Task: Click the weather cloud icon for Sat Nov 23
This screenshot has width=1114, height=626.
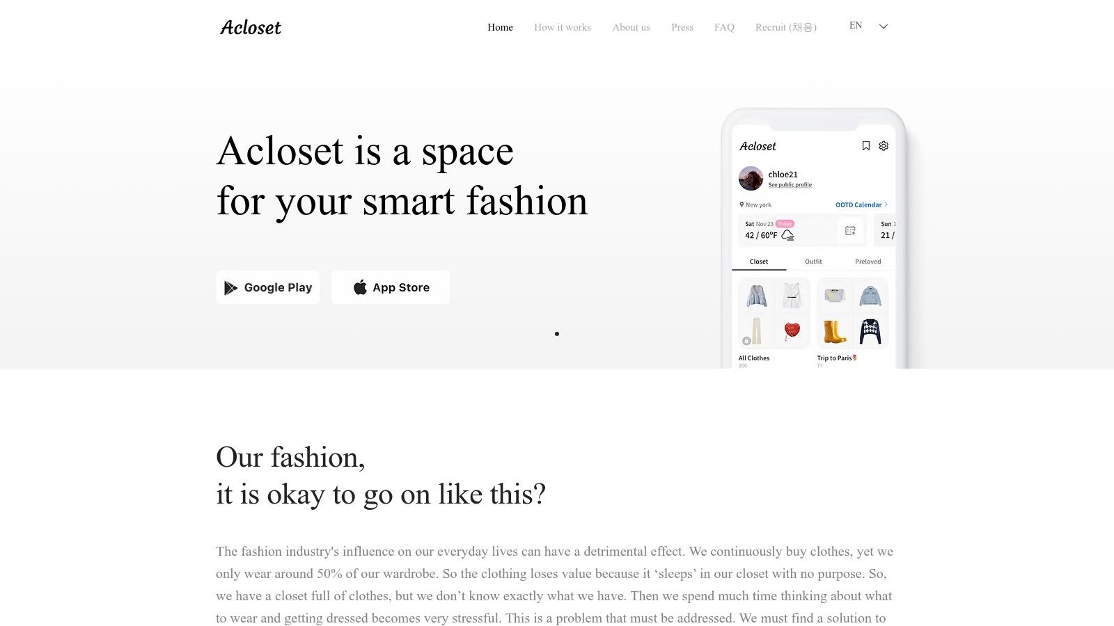Action: (788, 235)
